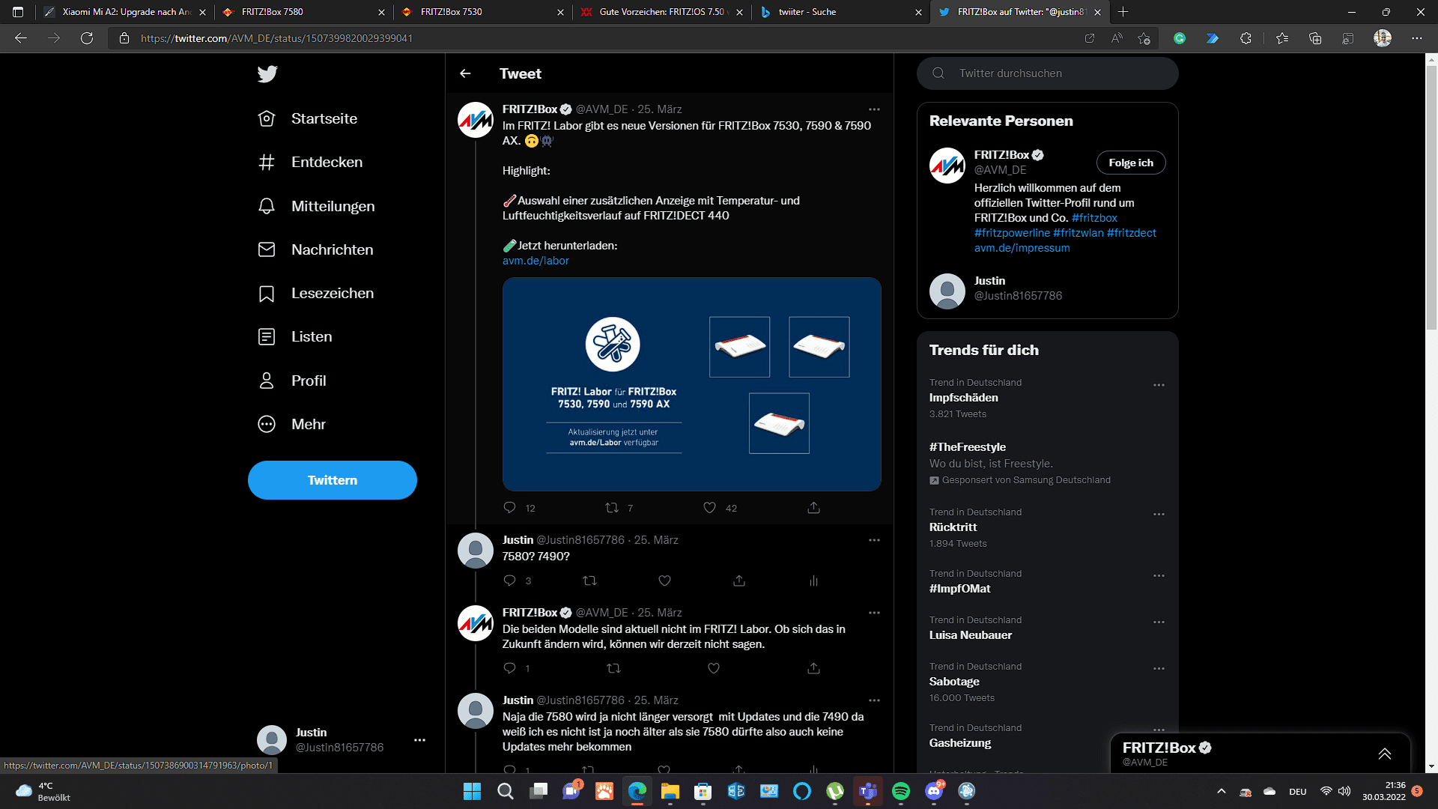Click the browser address bar URL

coord(276,38)
